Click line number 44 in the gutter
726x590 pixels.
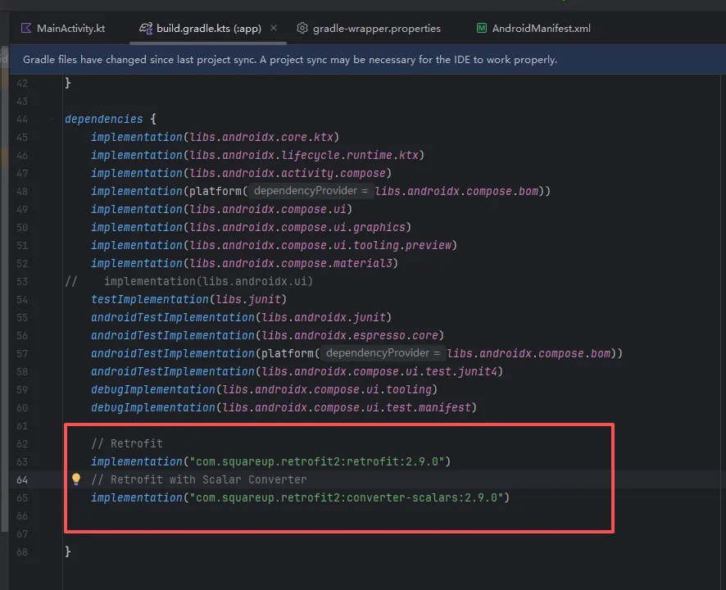[x=22, y=120]
